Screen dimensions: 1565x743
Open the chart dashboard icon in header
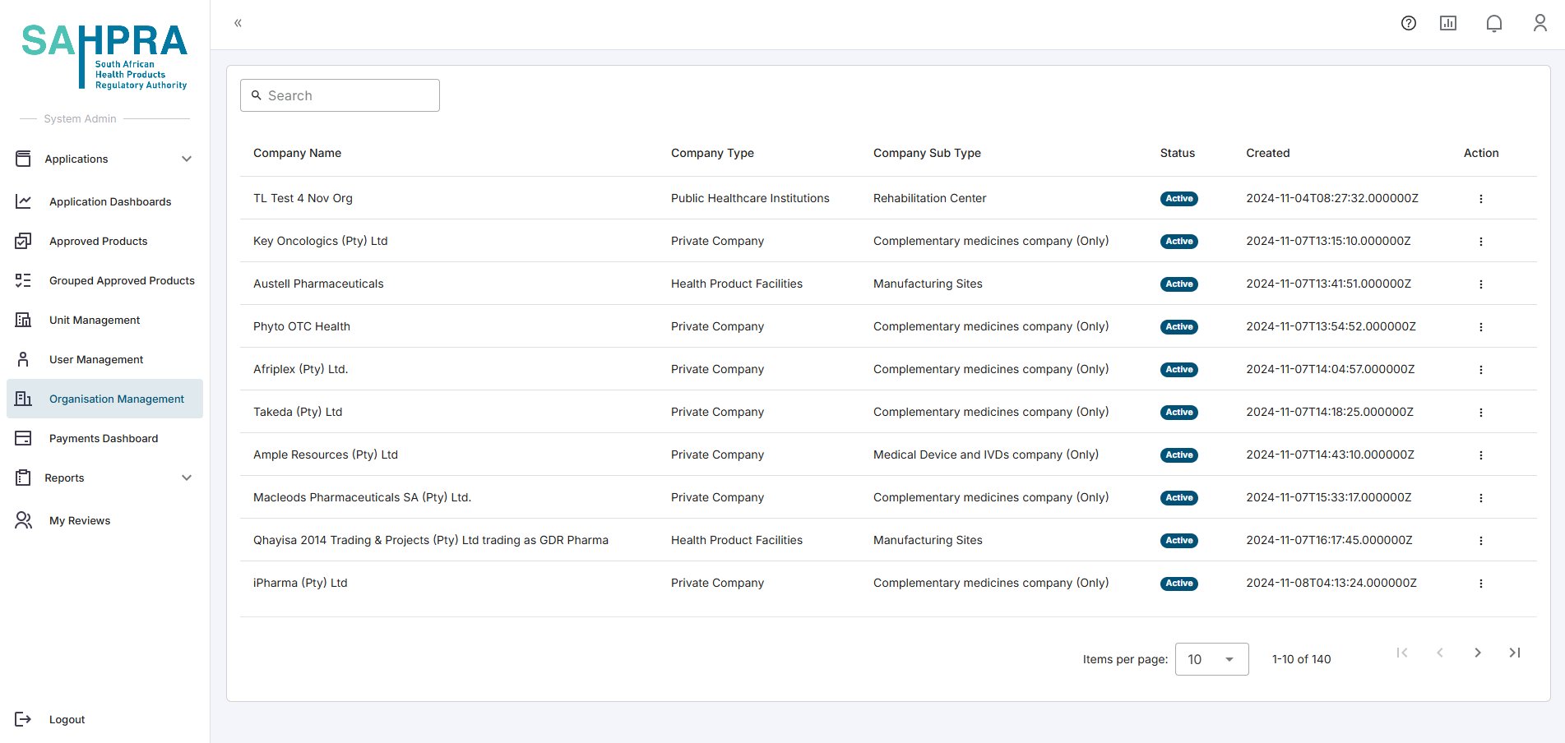pyautogui.click(x=1448, y=23)
